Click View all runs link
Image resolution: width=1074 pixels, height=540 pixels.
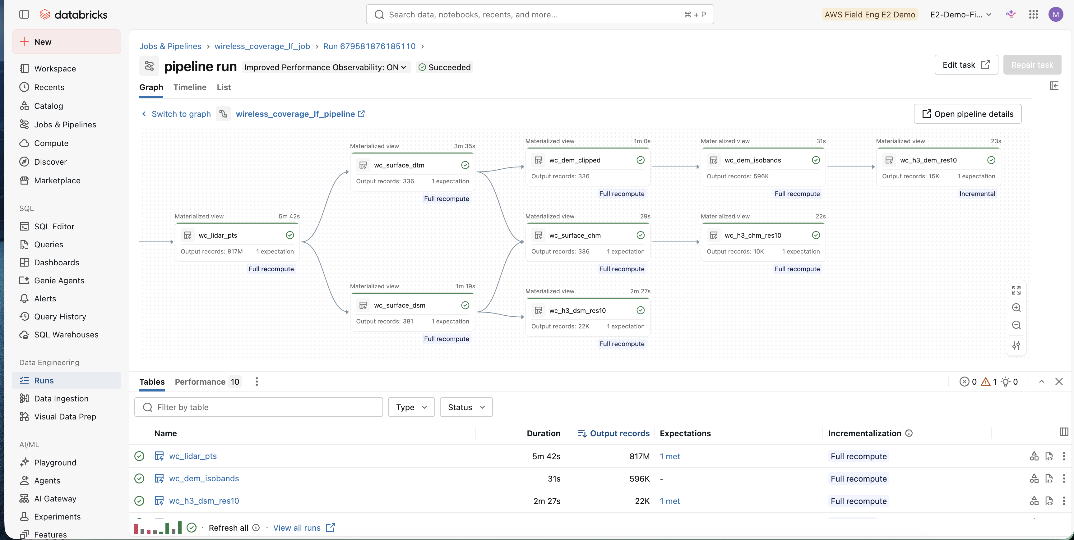[304, 528]
